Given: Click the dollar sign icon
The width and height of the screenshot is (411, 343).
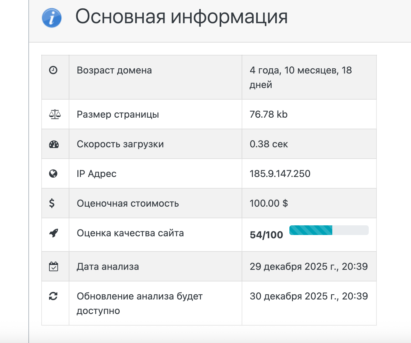Looking at the screenshot, I should pyautogui.click(x=52, y=203).
